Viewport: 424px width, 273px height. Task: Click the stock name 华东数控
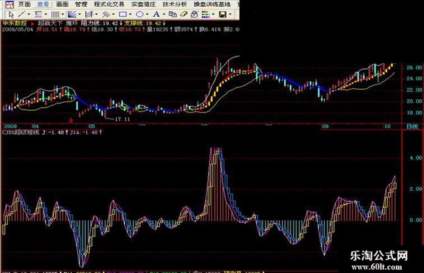tap(14, 23)
